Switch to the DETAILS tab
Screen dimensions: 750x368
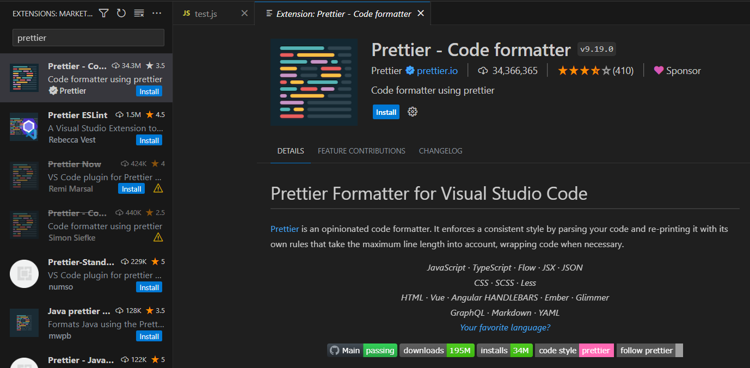(291, 151)
